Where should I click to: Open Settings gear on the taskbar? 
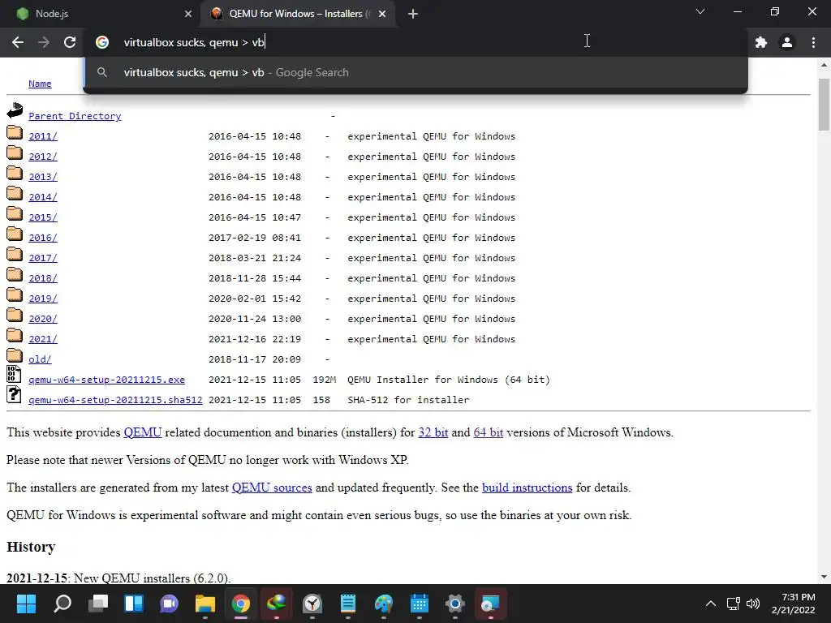point(455,604)
